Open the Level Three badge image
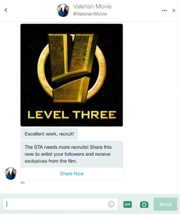Screen dimensions: 180x214 (x=71, y=75)
